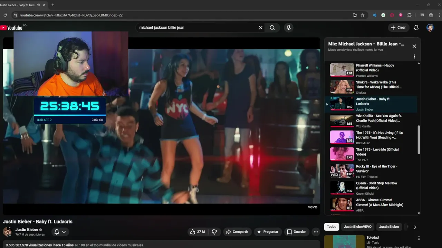Clear the search box with the X

(x=261, y=28)
